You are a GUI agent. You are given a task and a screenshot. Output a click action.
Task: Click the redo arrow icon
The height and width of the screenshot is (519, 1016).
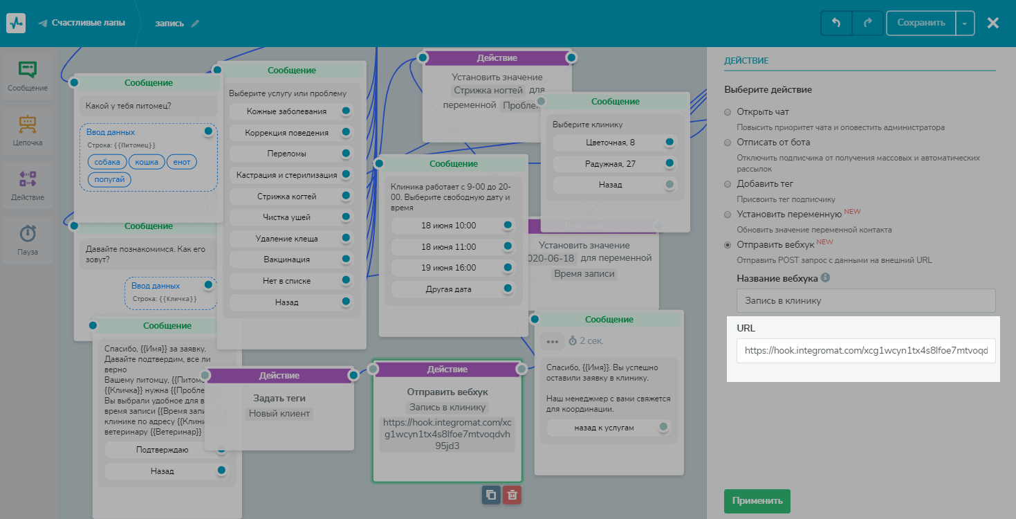pos(867,23)
